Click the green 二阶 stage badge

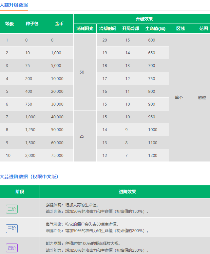[12, 209]
